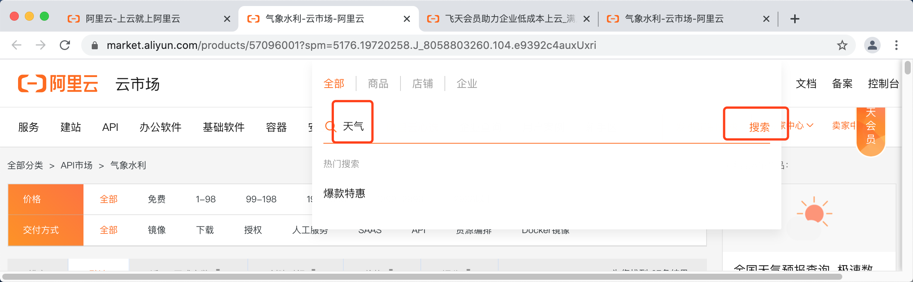Screen dimensions: 913x282
Task: Click the 飞天会员 orange badge
Action: [x=871, y=132]
